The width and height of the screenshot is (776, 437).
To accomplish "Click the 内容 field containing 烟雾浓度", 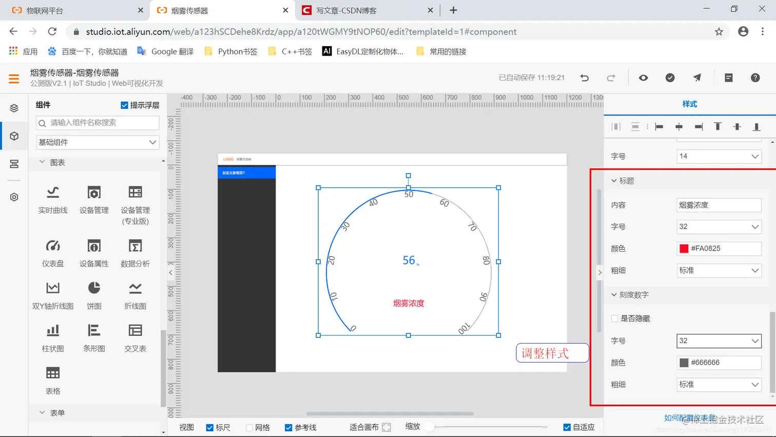I will point(719,205).
